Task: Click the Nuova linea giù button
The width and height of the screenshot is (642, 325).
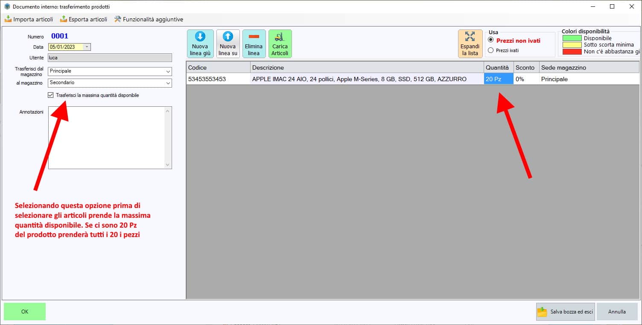Action: [200, 44]
